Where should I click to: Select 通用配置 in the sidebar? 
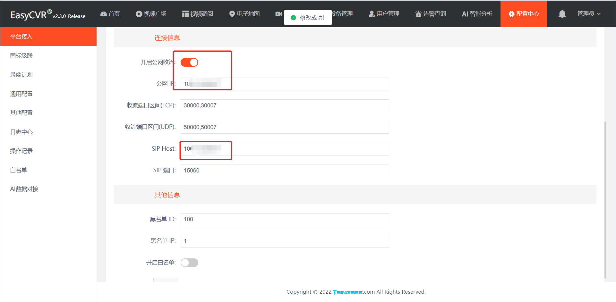48,94
